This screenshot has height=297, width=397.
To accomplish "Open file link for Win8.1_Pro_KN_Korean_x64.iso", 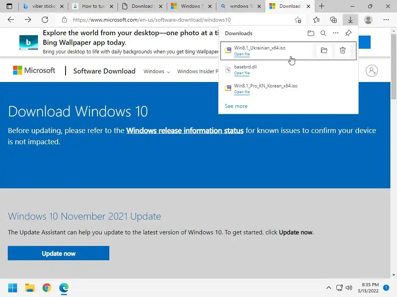I will (x=242, y=92).
